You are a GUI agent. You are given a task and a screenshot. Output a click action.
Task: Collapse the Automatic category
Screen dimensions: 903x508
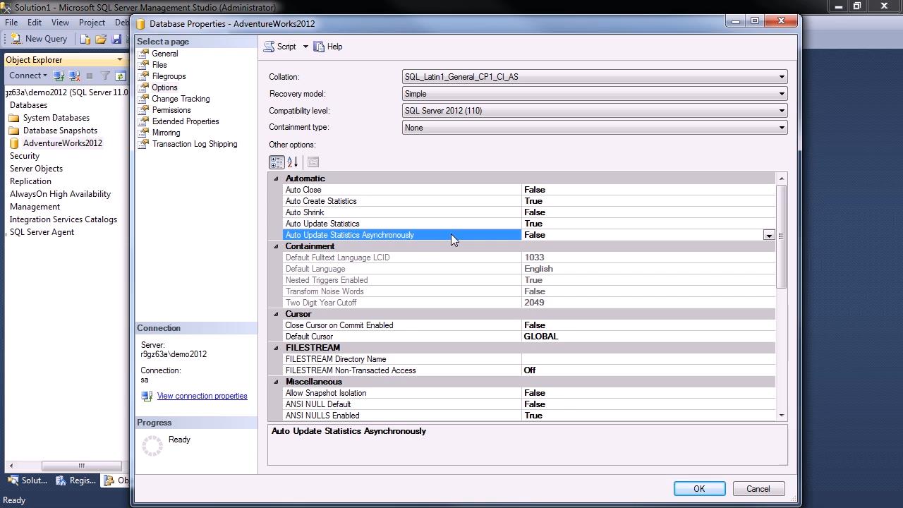(x=276, y=179)
